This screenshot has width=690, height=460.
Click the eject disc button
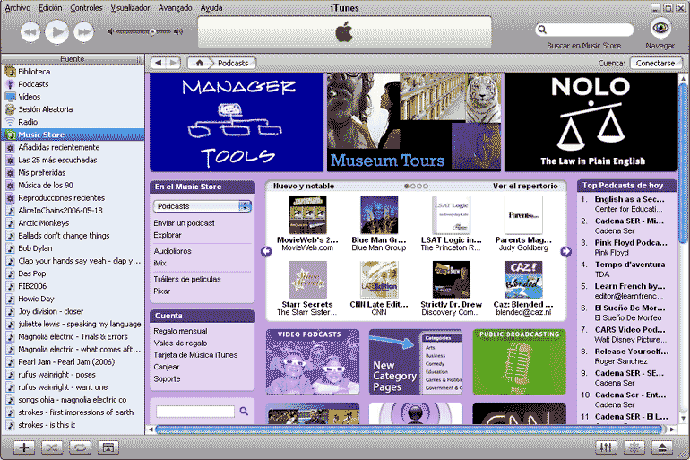click(x=662, y=447)
